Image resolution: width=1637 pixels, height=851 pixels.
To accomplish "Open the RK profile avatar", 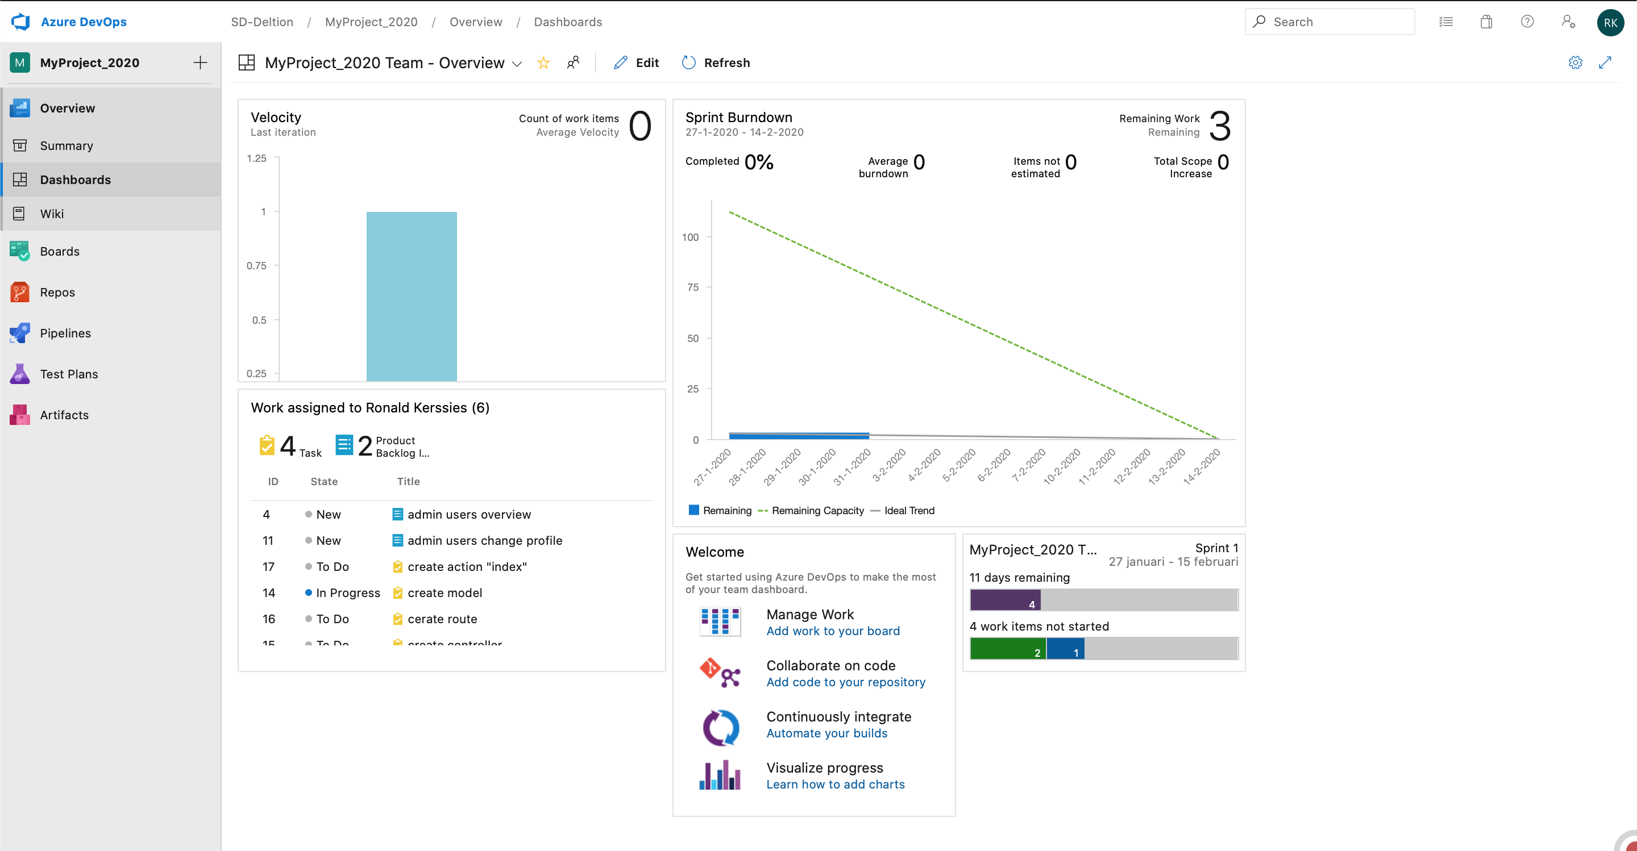I will pyautogui.click(x=1610, y=22).
